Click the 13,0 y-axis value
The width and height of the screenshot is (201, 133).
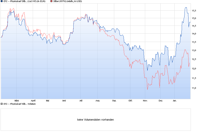tap(194, 50)
